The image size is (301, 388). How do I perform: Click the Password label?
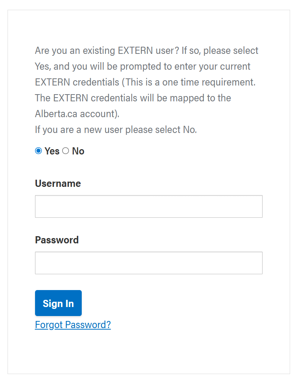pyautogui.click(x=57, y=240)
